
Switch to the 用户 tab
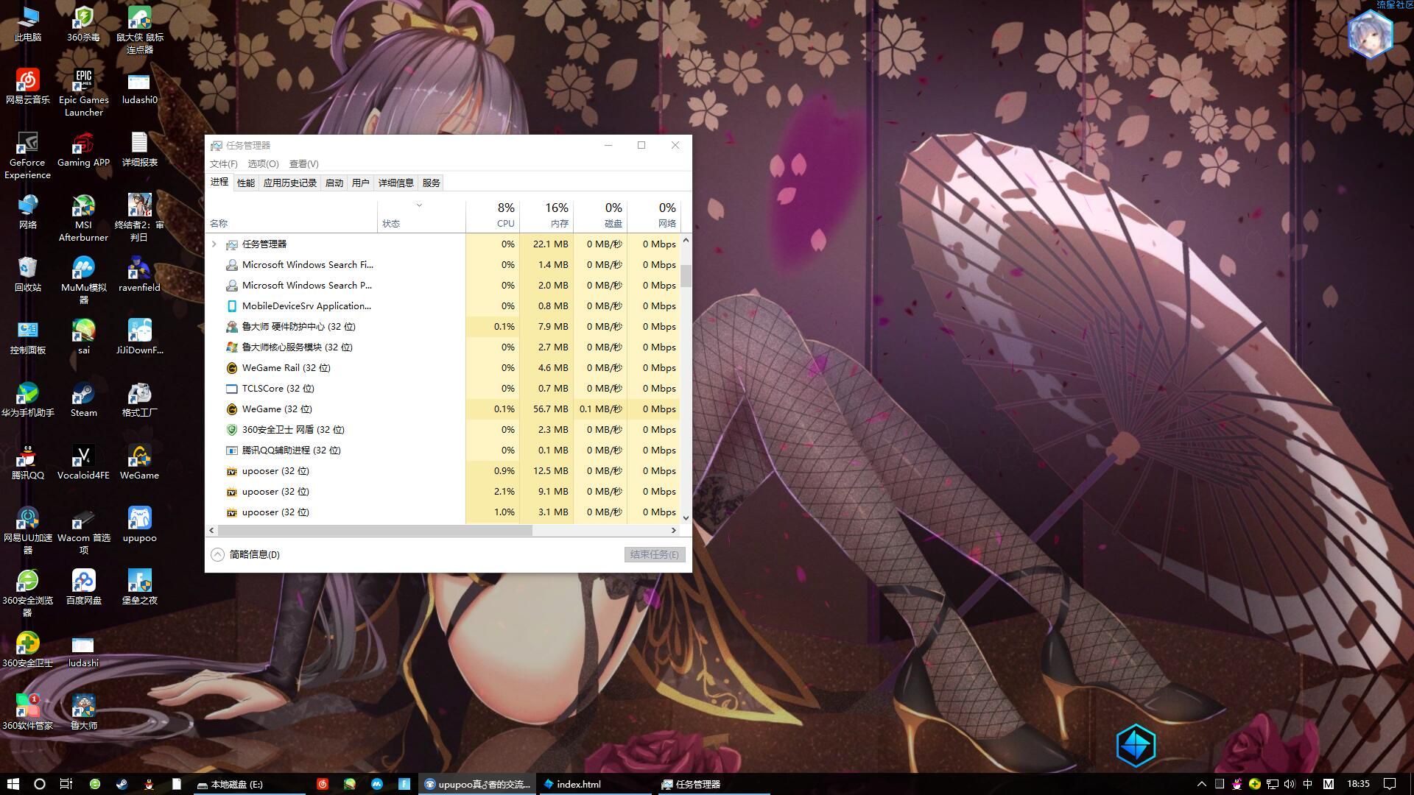[361, 183]
